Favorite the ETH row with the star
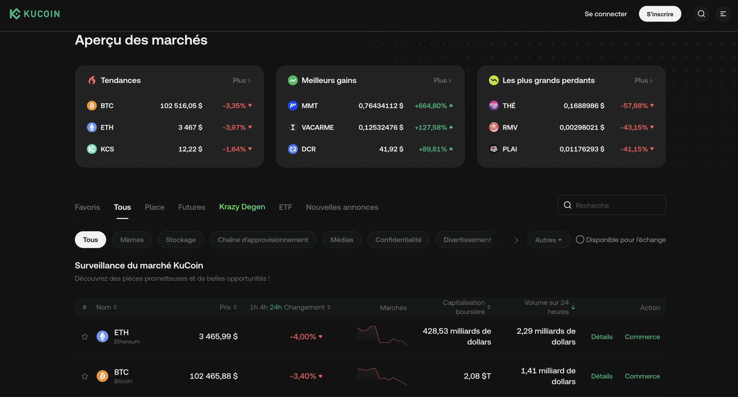This screenshot has height=397, width=738. click(85, 336)
